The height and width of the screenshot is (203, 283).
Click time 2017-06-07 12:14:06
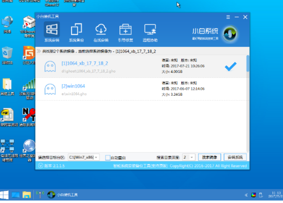[187, 89]
